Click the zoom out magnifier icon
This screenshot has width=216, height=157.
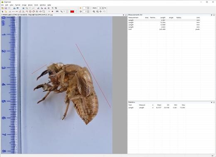coord(97,12)
